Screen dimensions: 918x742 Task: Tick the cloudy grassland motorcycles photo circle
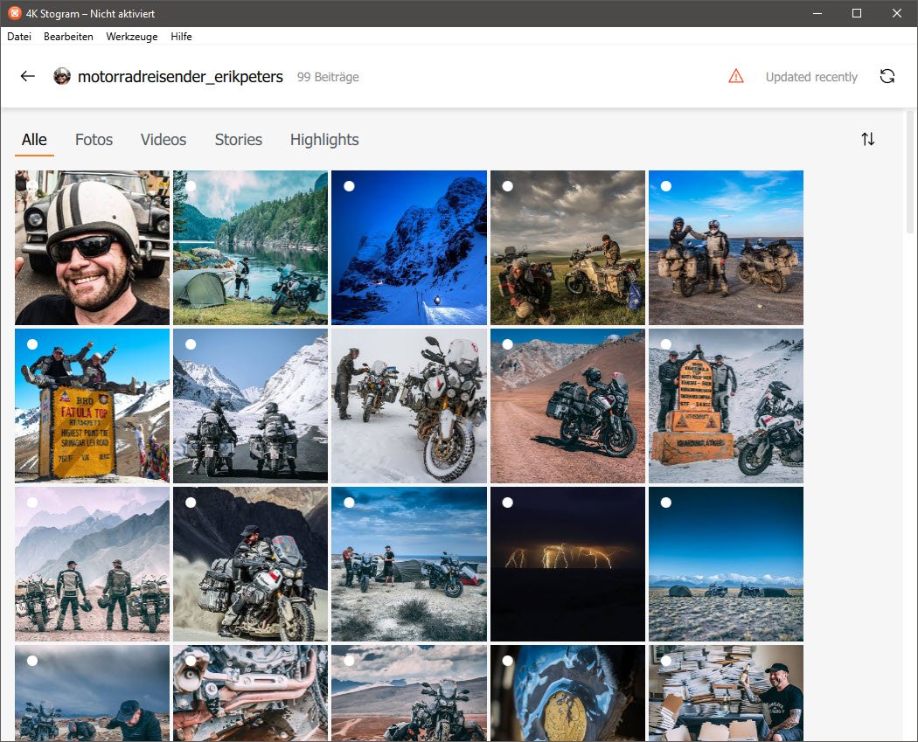point(508,186)
